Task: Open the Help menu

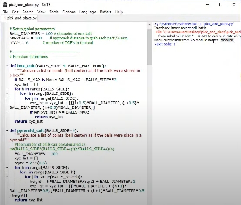Action: click(119, 12)
